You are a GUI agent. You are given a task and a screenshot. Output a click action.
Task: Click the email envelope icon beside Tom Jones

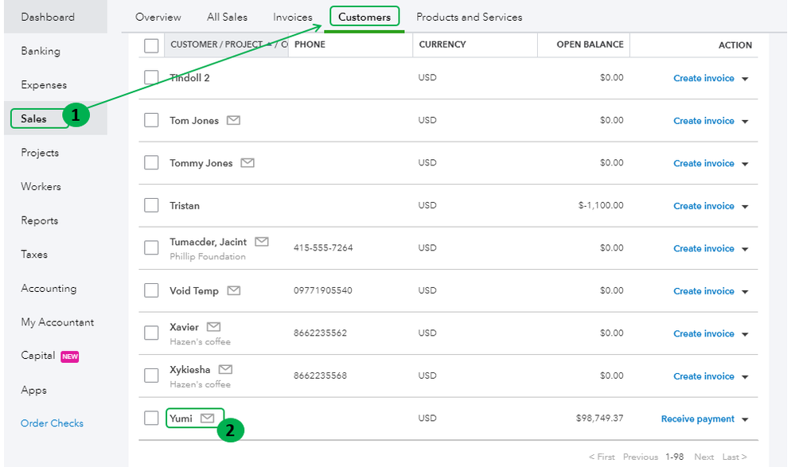(x=233, y=120)
